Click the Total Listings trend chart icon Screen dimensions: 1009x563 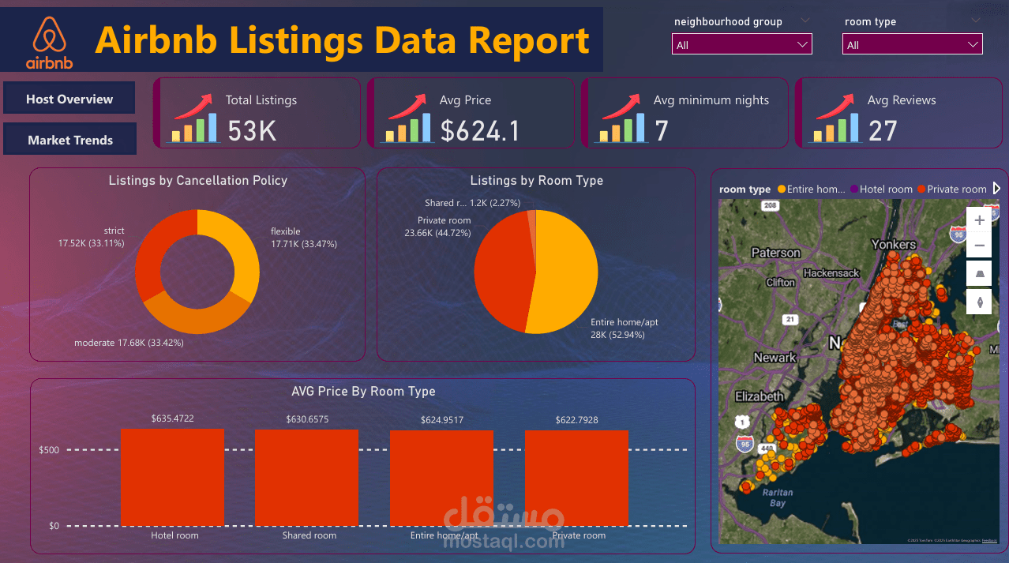[x=193, y=117]
